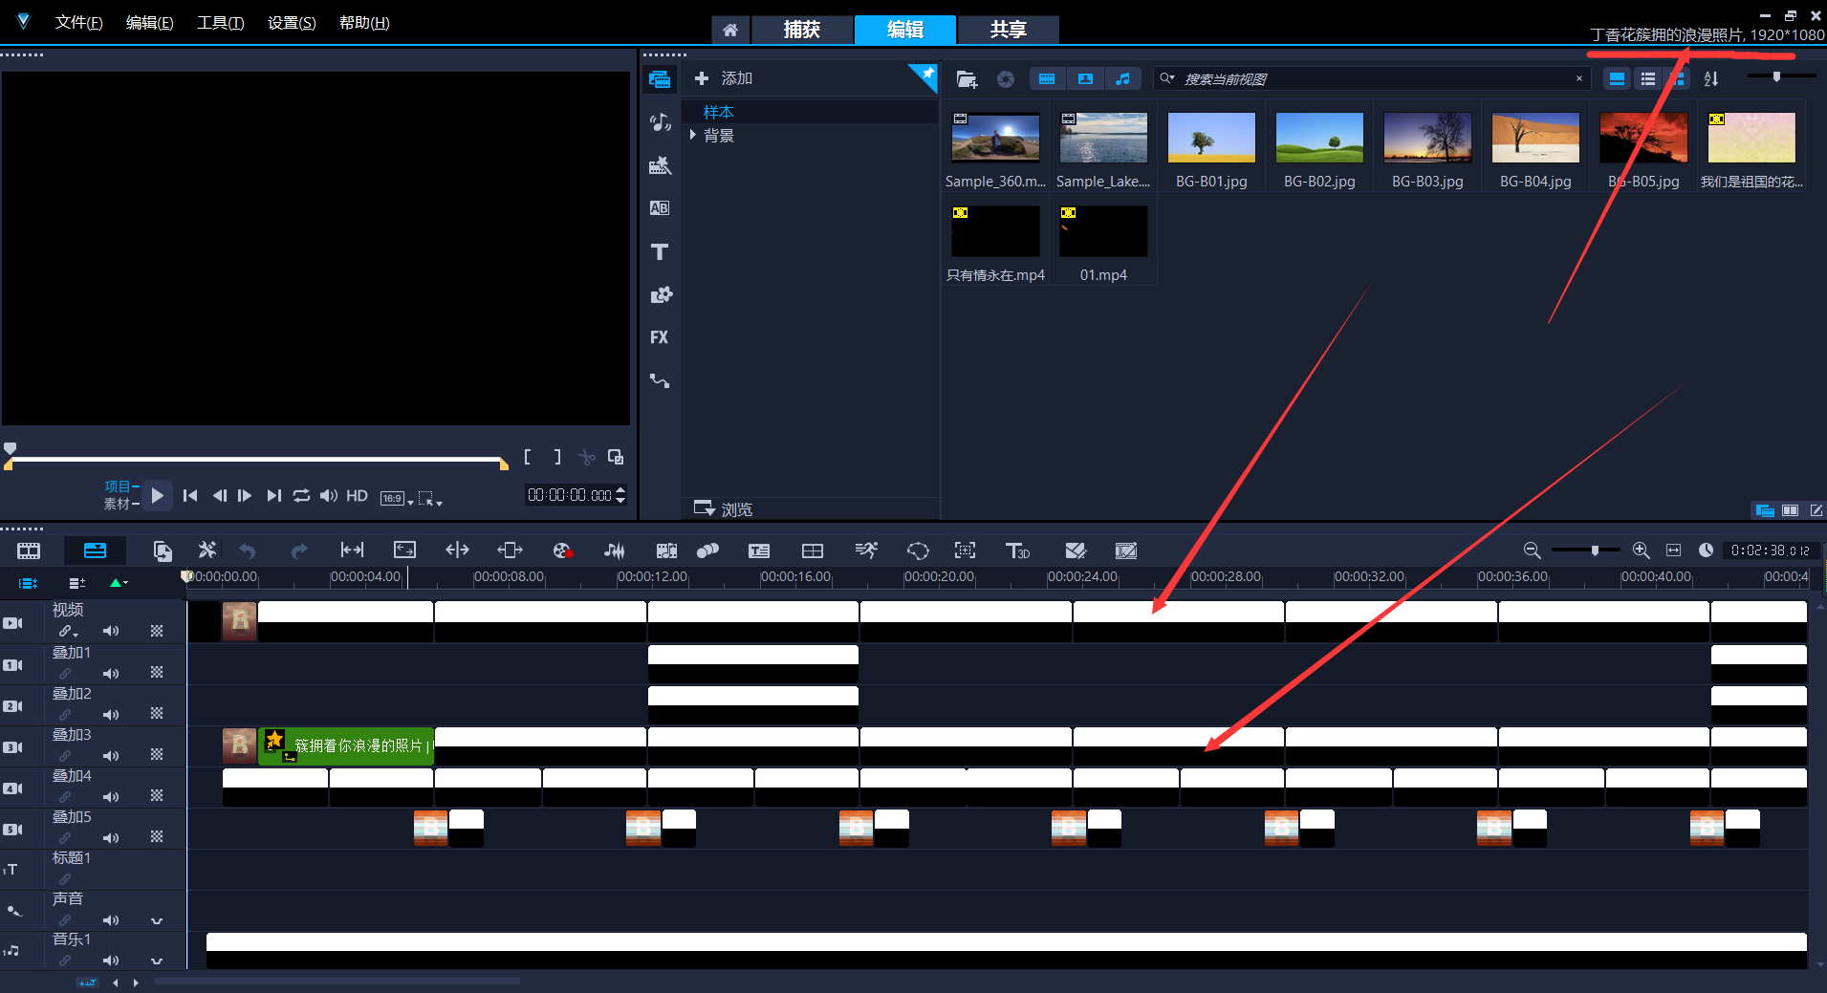1827x993 pixels.
Task: Select the Path library icon
Action: [x=660, y=380]
